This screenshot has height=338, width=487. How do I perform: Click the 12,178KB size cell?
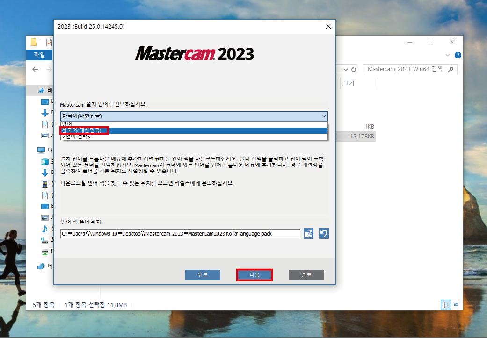pos(362,137)
